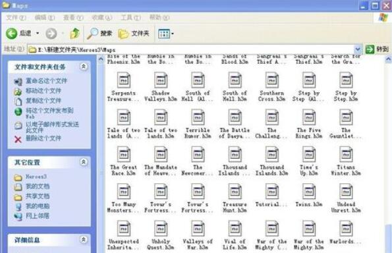Image resolution: width=392 pixels, height=253 pixels.
Task: Click the green Back arrow button
Action: click(x=11, y=33)
